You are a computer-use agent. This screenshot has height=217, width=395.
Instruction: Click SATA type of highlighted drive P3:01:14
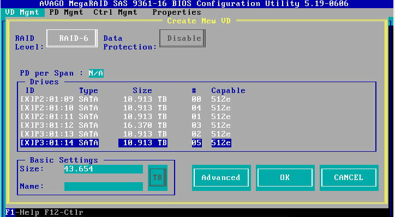[88, 142]
